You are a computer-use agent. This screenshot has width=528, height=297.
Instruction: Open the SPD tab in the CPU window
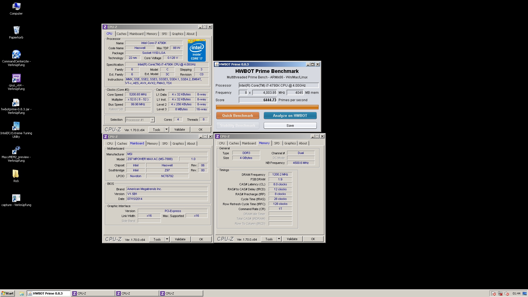pos(164,34)
